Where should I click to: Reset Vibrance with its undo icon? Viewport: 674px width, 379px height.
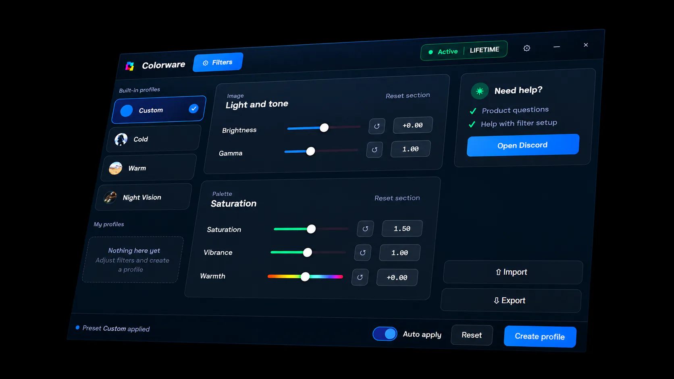[363, 253]
